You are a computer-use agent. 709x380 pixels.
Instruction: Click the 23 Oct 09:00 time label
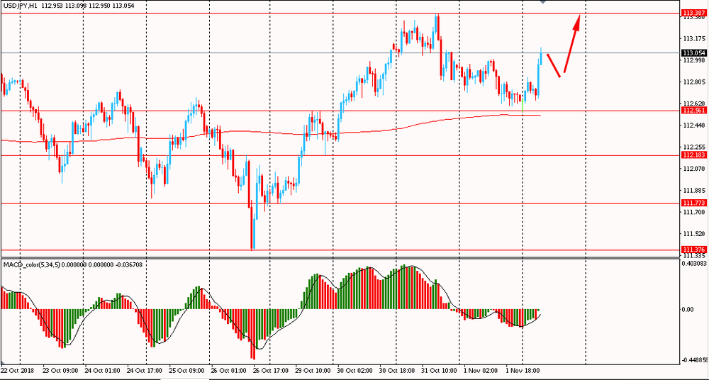click(x=60, y=370)
